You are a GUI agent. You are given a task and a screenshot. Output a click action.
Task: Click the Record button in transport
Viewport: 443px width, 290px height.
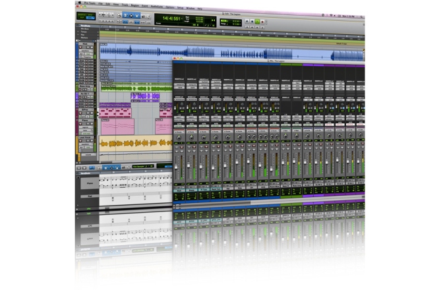click(262, 22)
